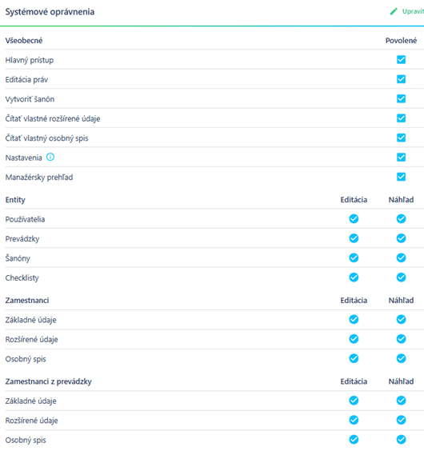424x451 pixels.
Task: Uncheck the Hlavný prístup checkbox
Action: coord(401,59)
